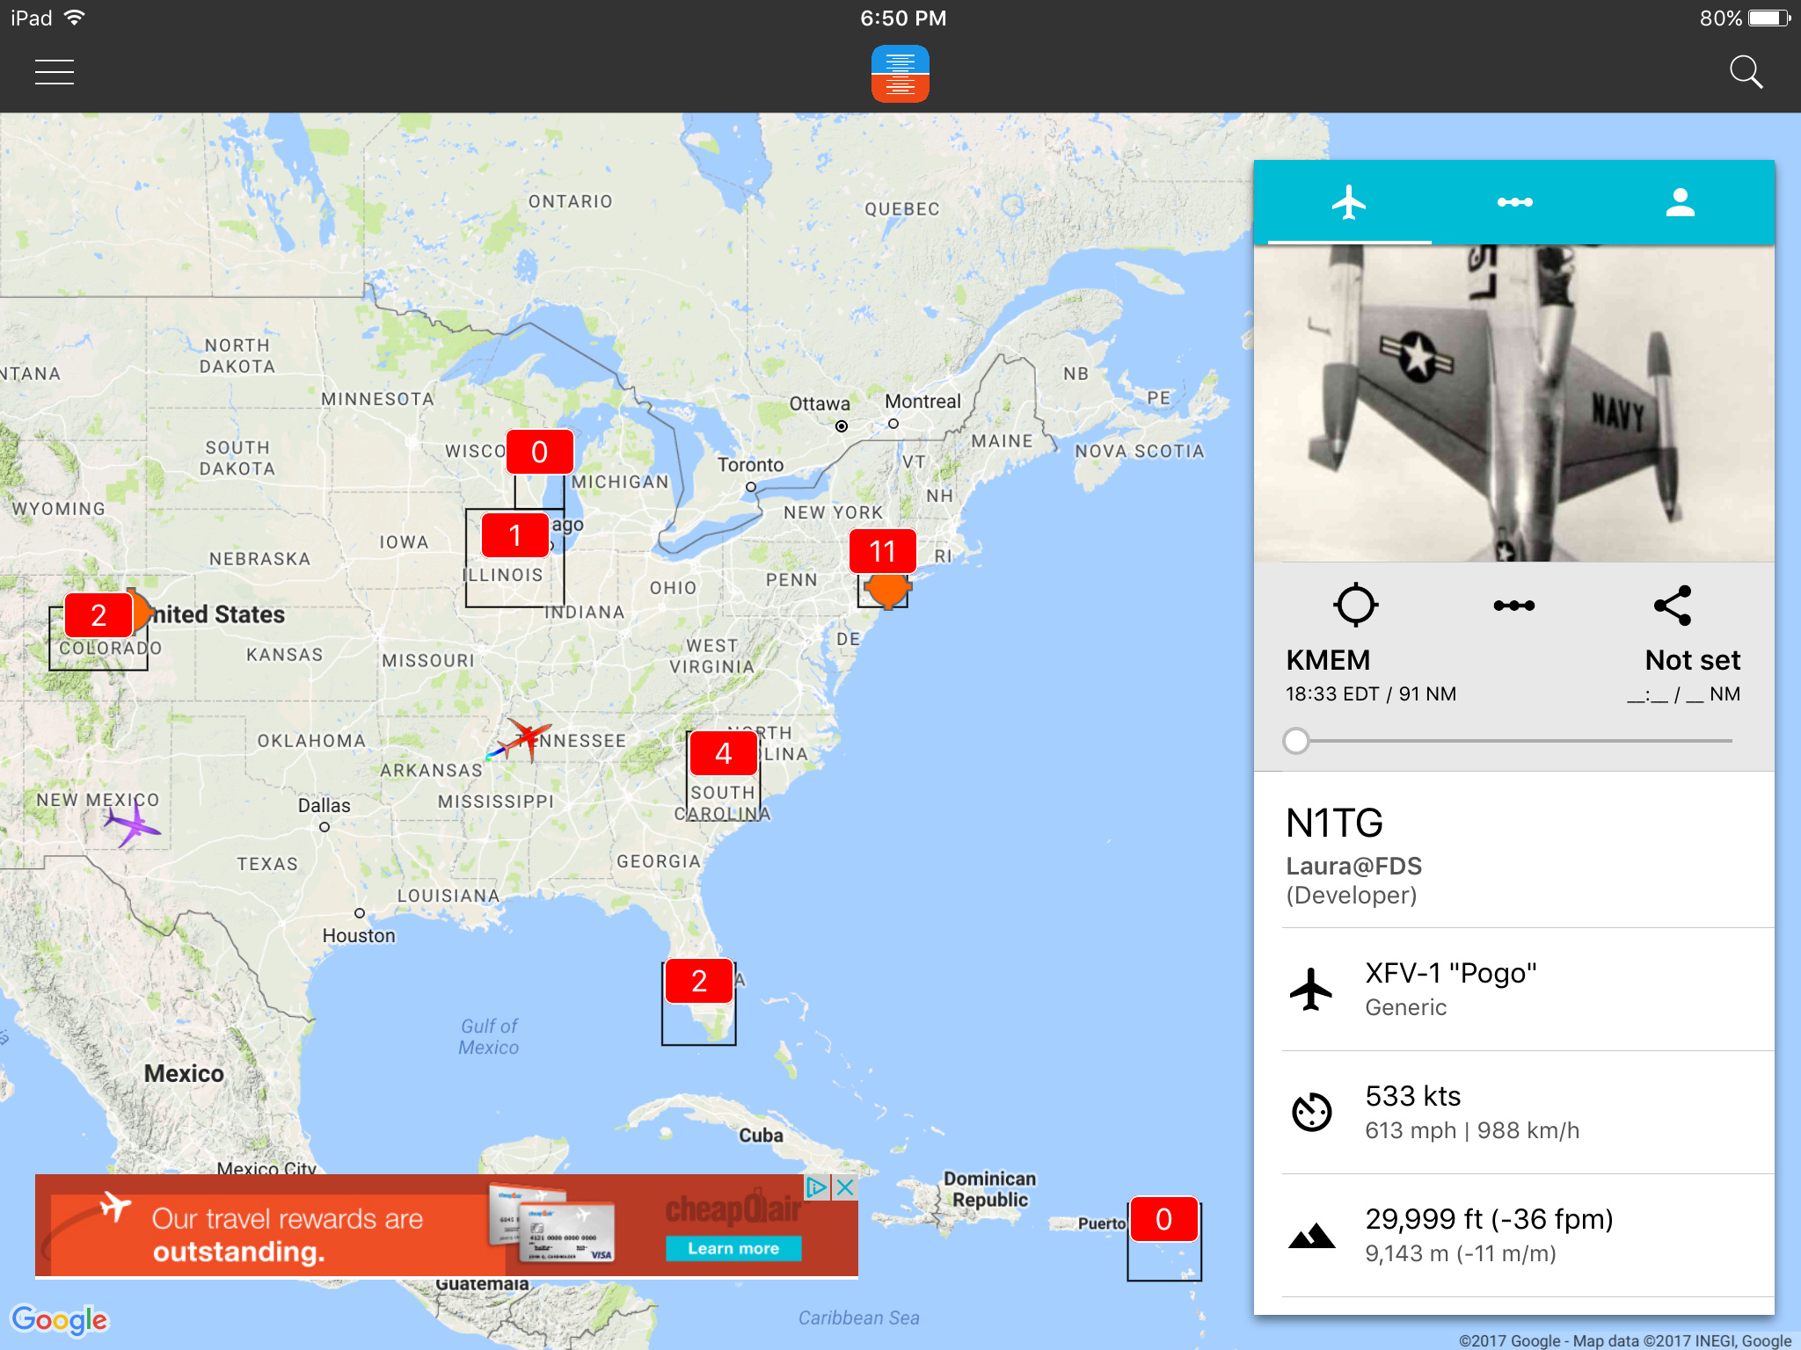Open the cluster marker showing 4
1801x1350 pixels.
click(x=723, y=753)
